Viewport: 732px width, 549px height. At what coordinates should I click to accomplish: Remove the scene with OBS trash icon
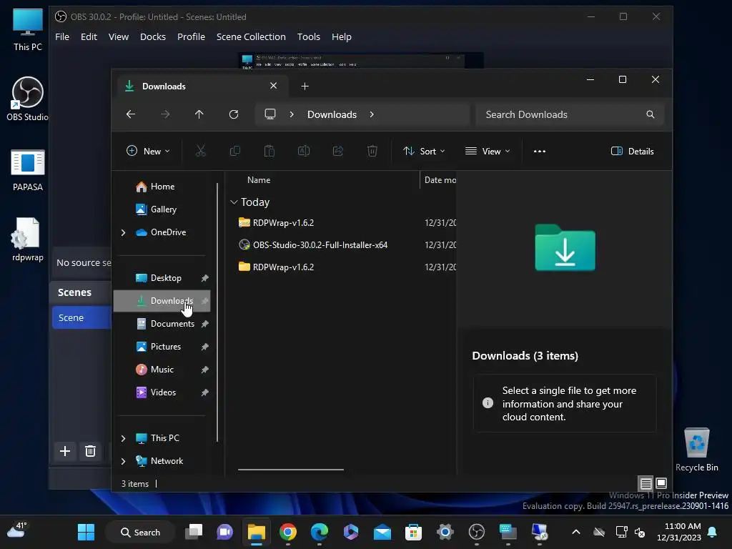(90, 451)
